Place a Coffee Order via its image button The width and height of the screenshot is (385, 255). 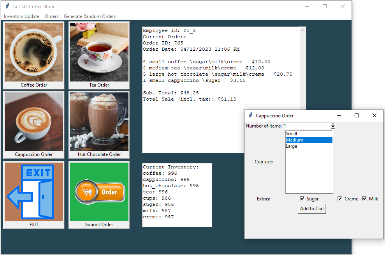(33, 52)
